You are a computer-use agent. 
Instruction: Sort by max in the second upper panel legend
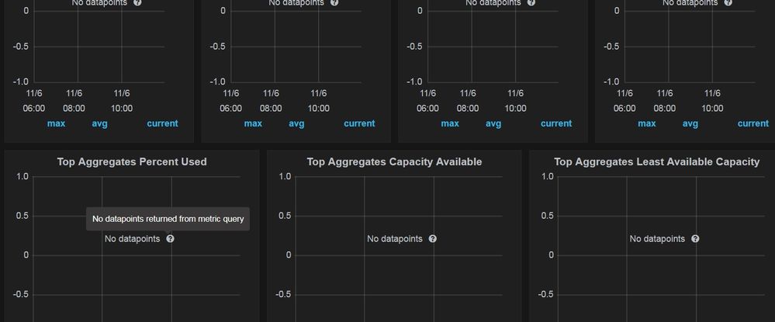(253, 123)
